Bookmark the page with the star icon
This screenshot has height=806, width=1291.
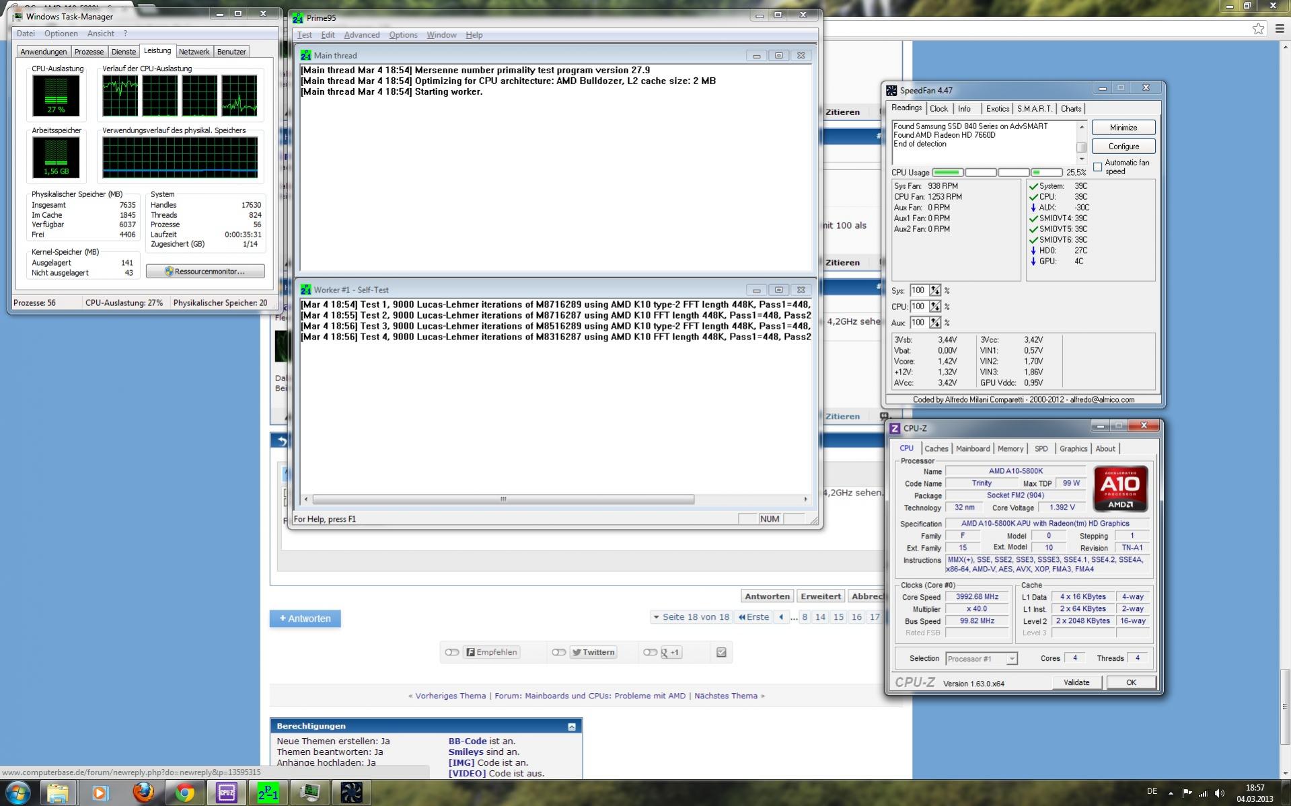tap(1258, 28)
